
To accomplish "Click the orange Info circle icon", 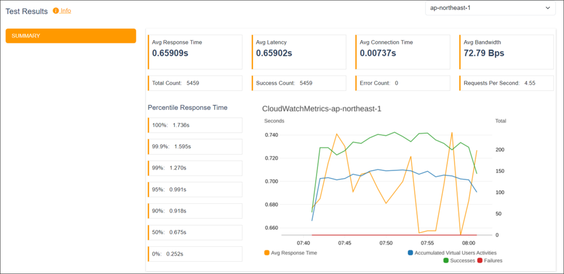I will (56, 11).
